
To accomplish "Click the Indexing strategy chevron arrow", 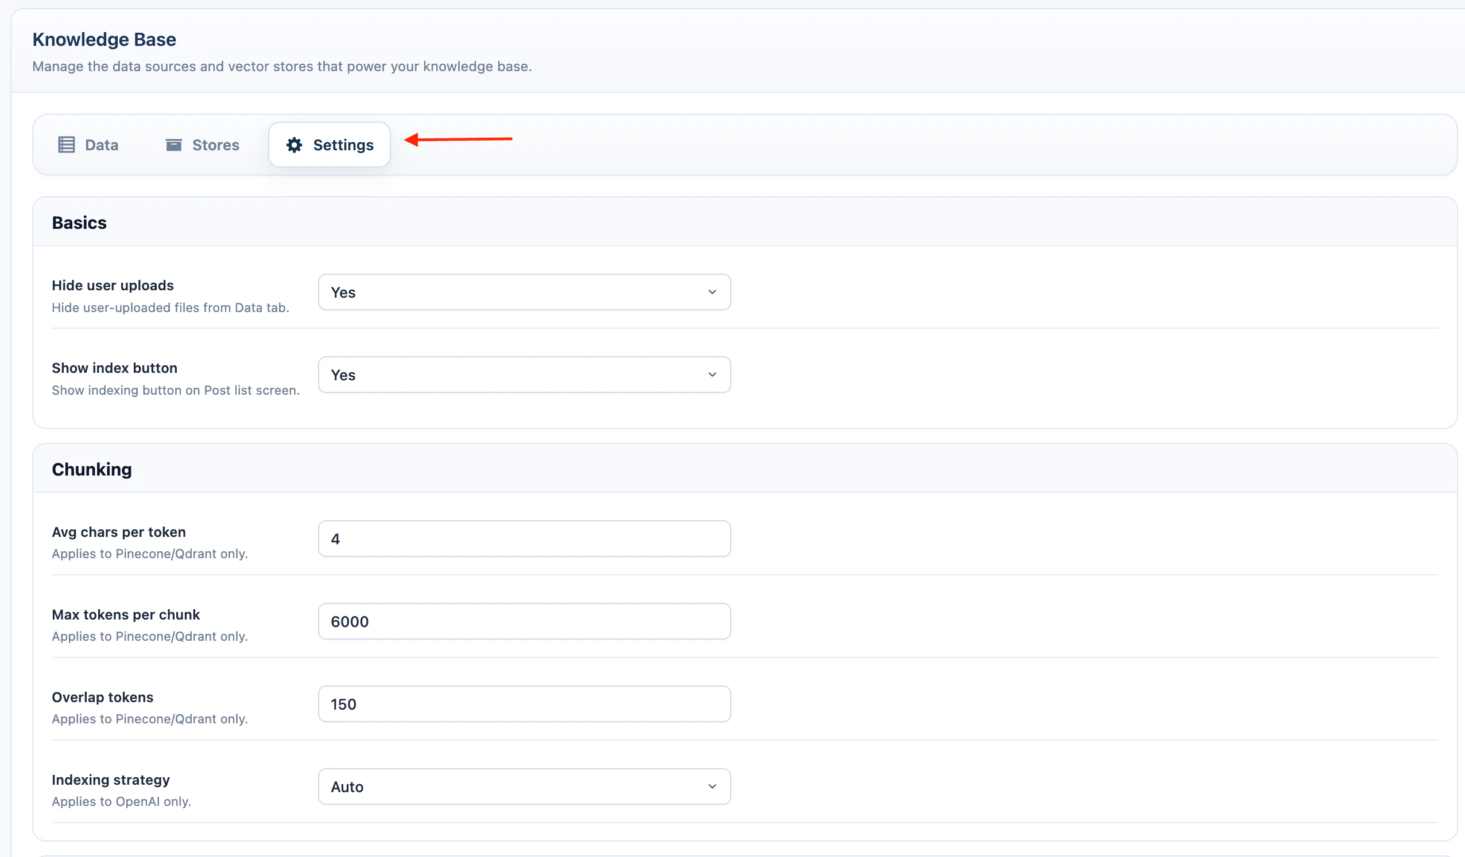I will [712, 786].
